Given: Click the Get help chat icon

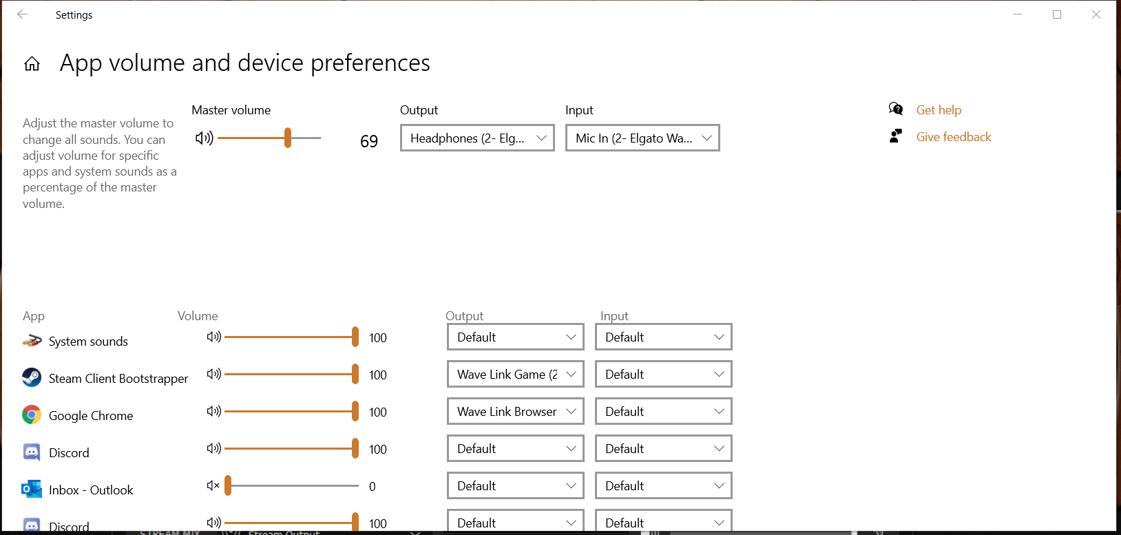Looking at the screenshot, I should coord(896,109).
